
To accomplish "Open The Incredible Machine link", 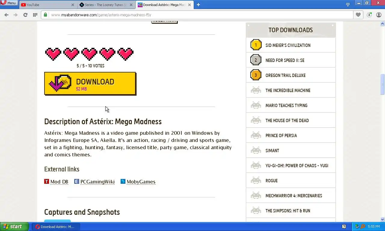I will pyautogui.click(x=288, y=91).
